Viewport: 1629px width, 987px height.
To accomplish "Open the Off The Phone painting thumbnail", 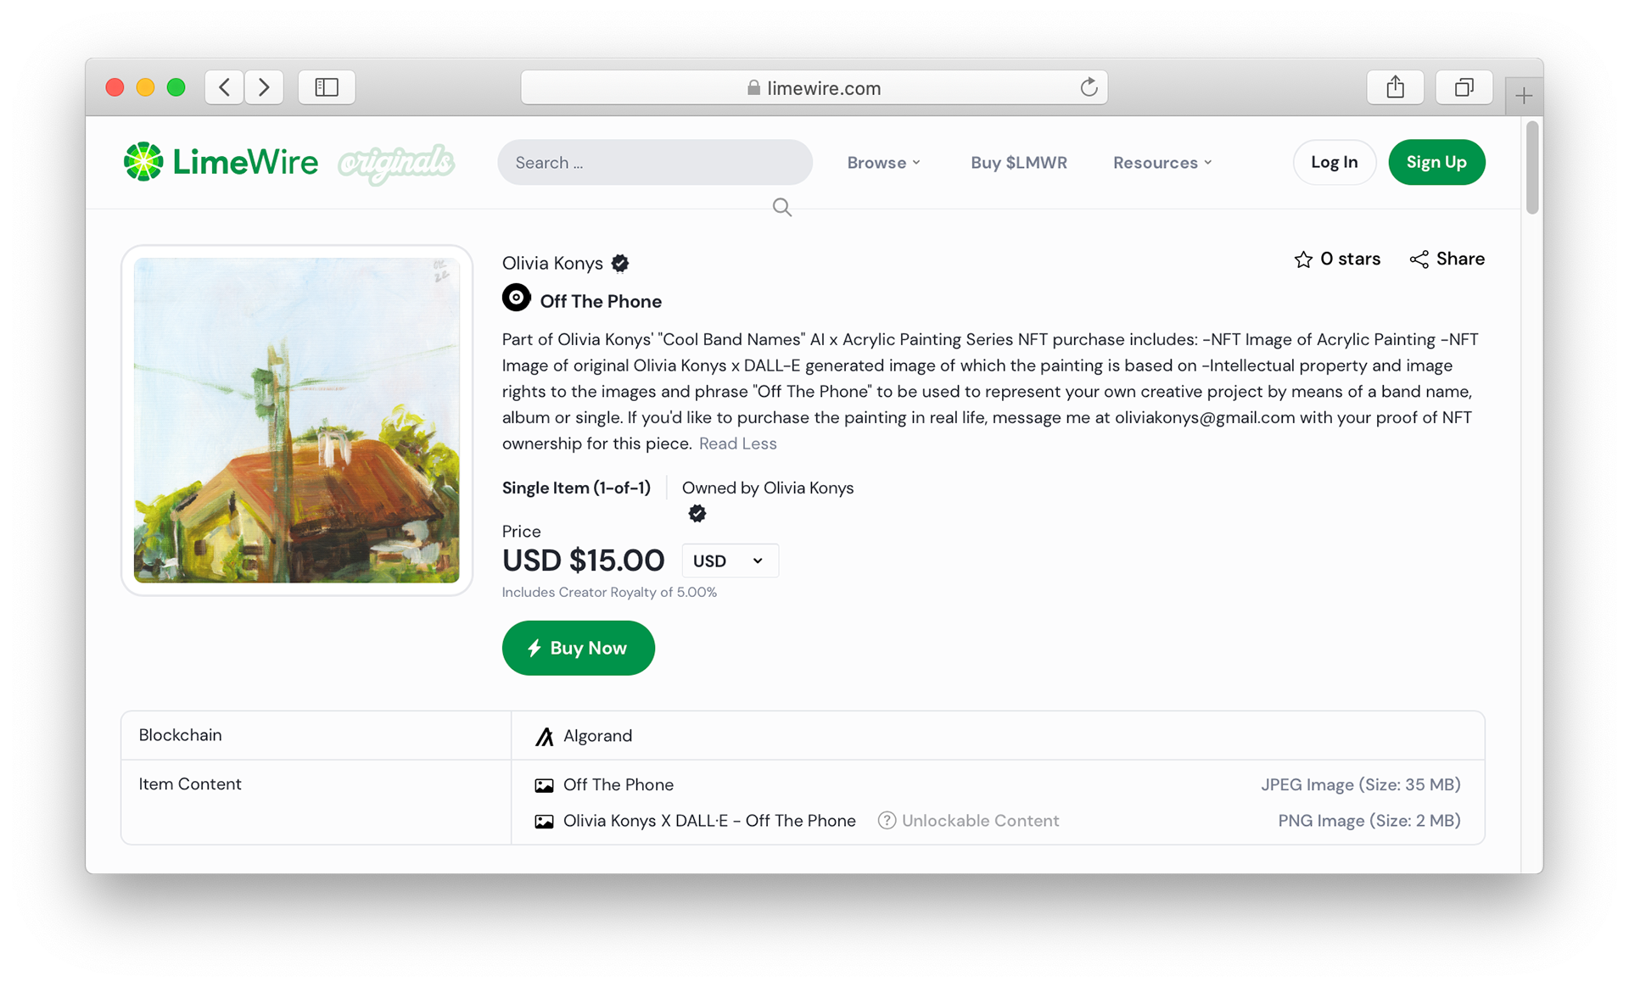I will [297, 421].
